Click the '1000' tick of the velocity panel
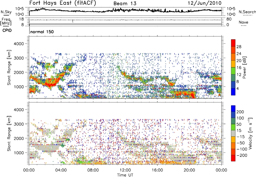The height and width of the screenshot is (177, 256). tap(19, 153)
